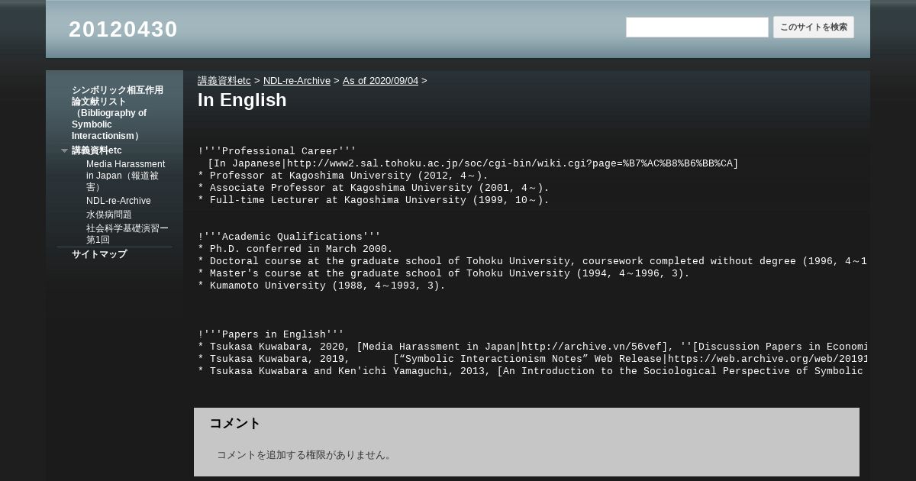Screen dimensions: 916x481
Task: Click the '''Academic Qualifications''' heading text
Action: (x=289, y=237)
